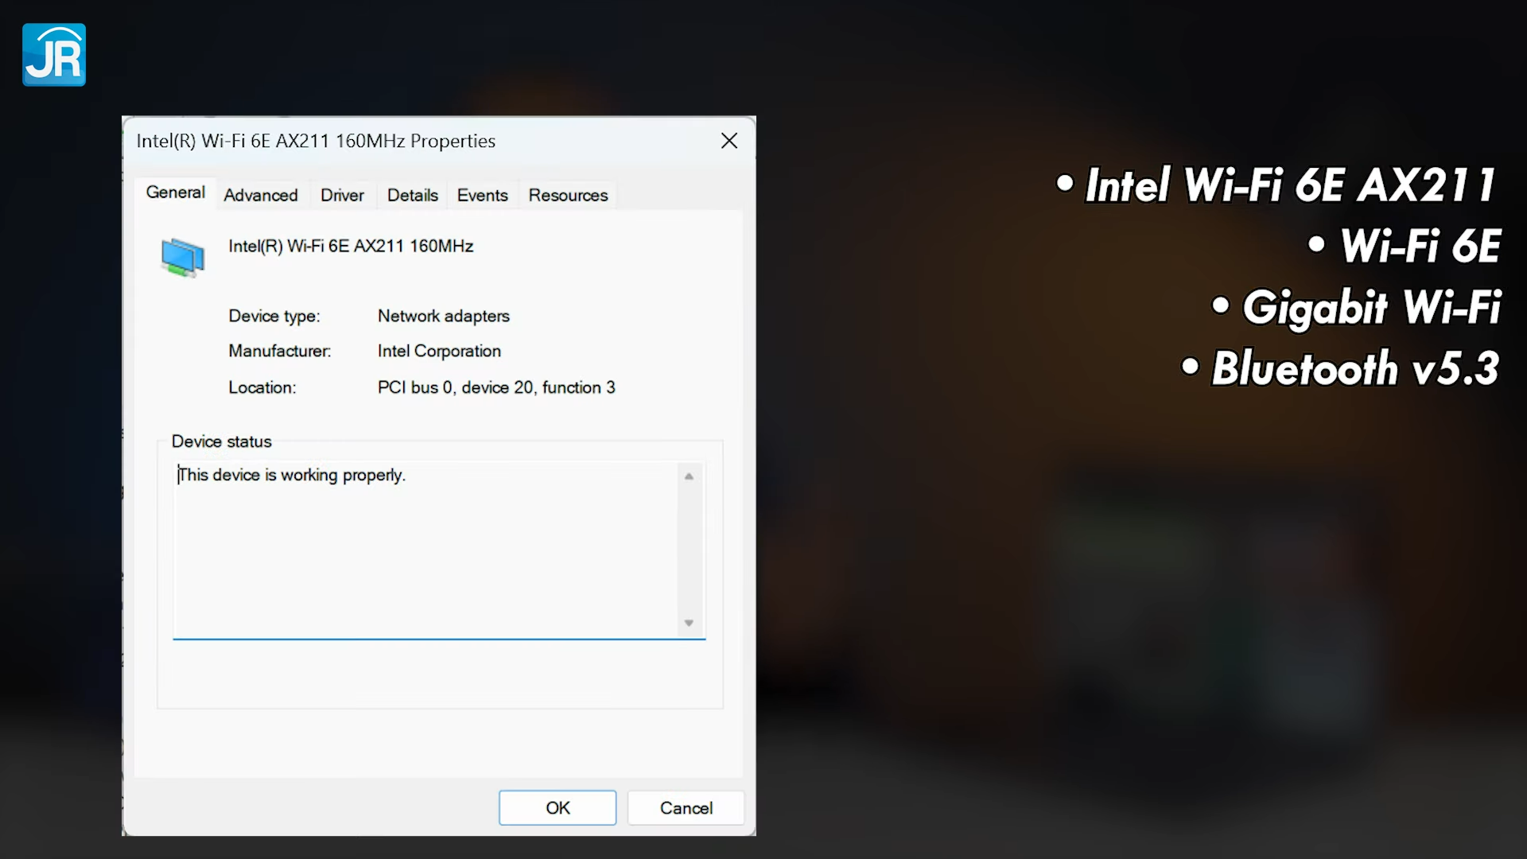Select the Details tab
The image size is (1527, 859).
[412, 195]
